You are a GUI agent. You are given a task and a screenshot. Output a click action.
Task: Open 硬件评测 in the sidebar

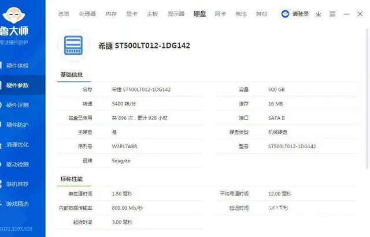(17, 105)
